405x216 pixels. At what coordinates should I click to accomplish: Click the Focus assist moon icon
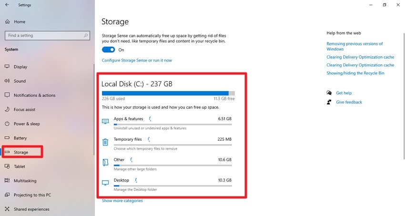[x=7, y=109]
